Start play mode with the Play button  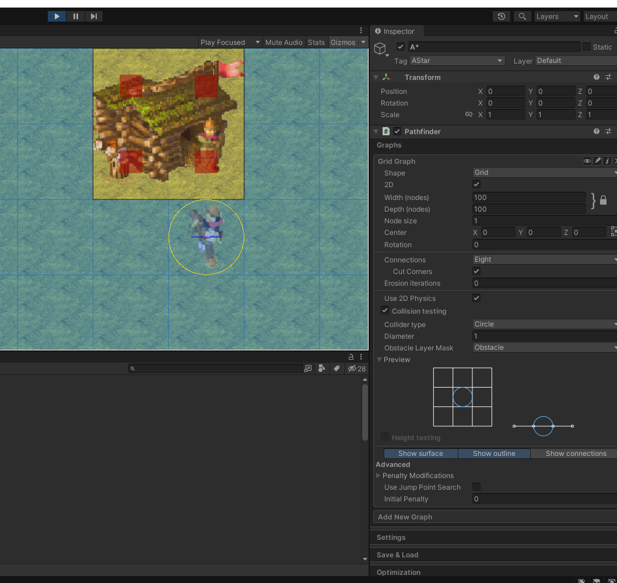(57, 16)
